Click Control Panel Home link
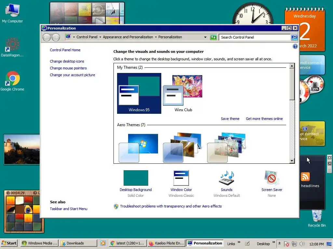This screenshot has width=333, height=249. coord(65,50)
